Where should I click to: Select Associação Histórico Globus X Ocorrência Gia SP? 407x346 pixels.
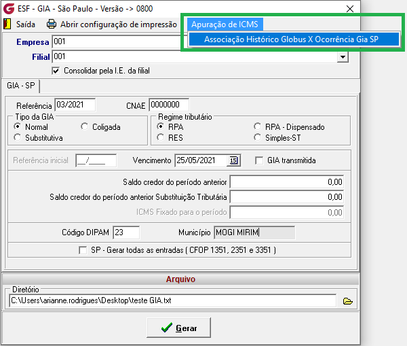point(294,39)
